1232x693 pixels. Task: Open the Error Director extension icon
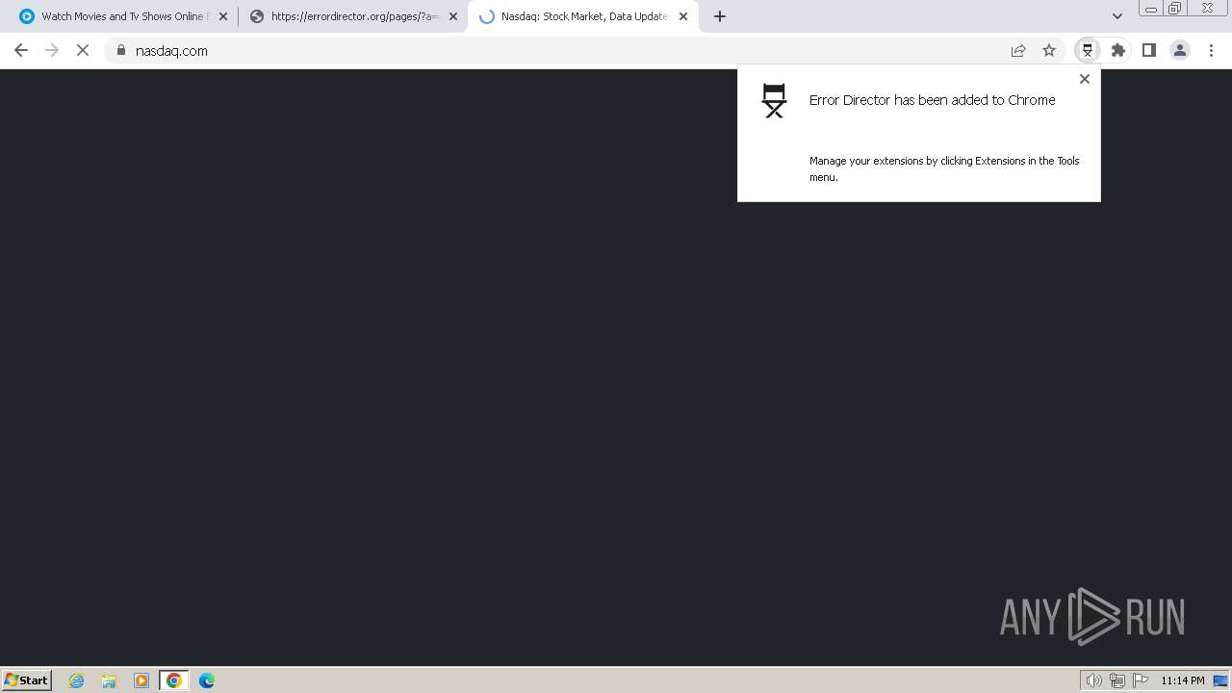pyautogui.click(x=1088, y=50)
